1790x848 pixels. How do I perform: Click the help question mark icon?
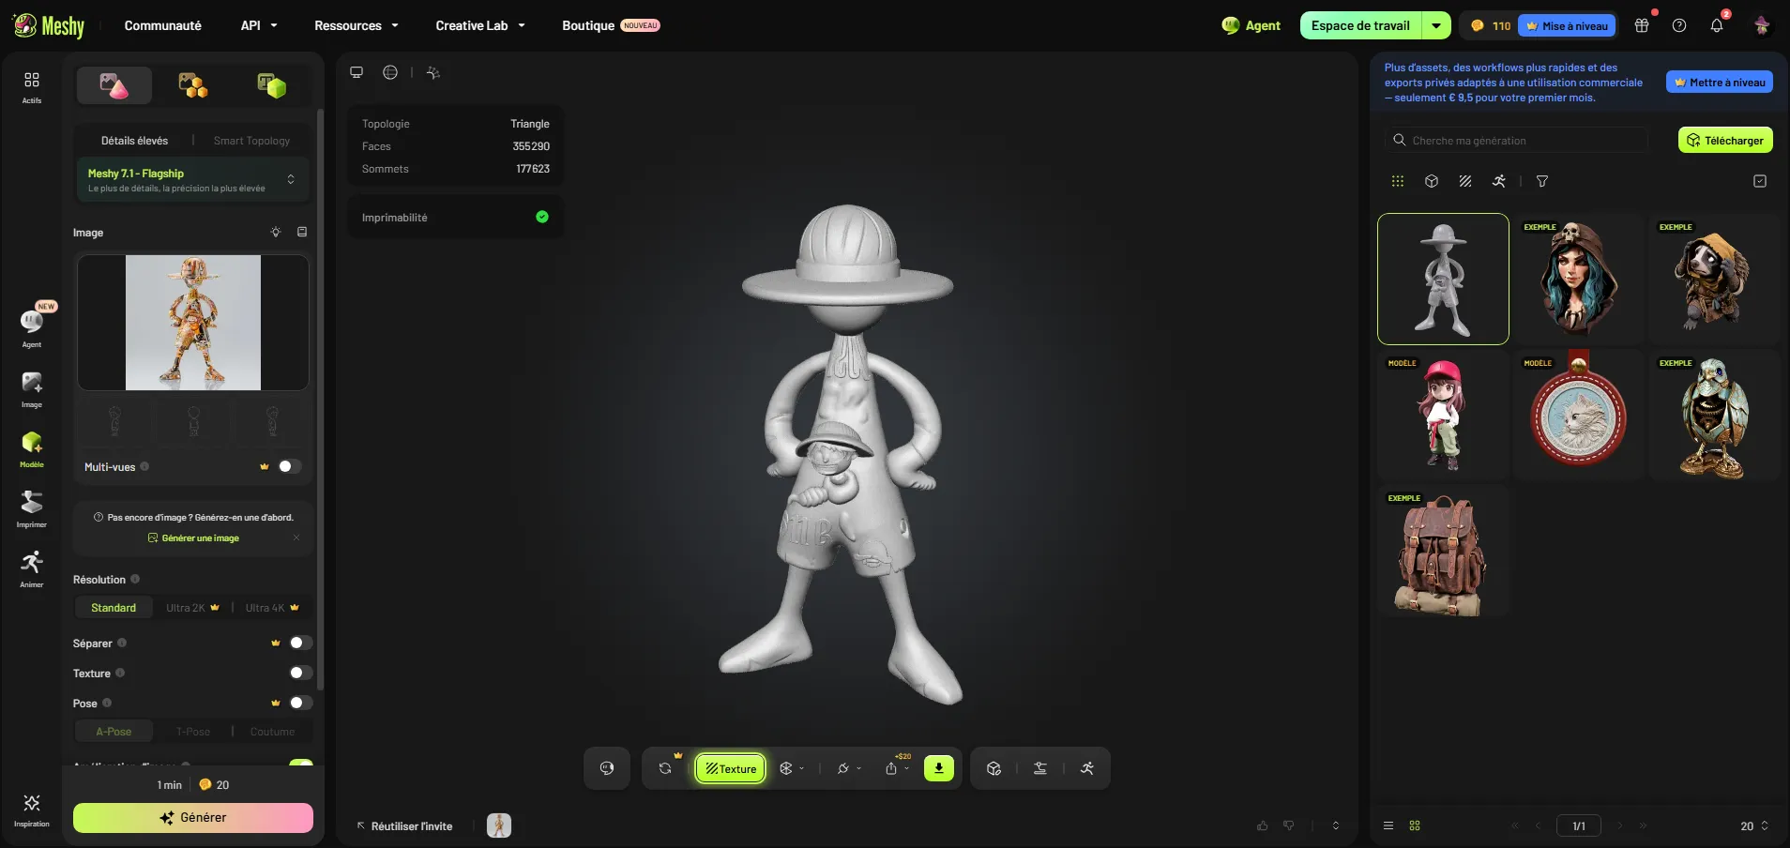pyautogui.click(x=1679, y=25)
